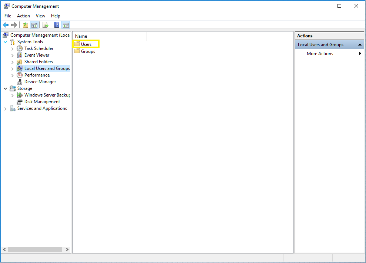Open the Users folder in list
The image size is (366, 263).
pyautogui.click(x=86, y=44)
